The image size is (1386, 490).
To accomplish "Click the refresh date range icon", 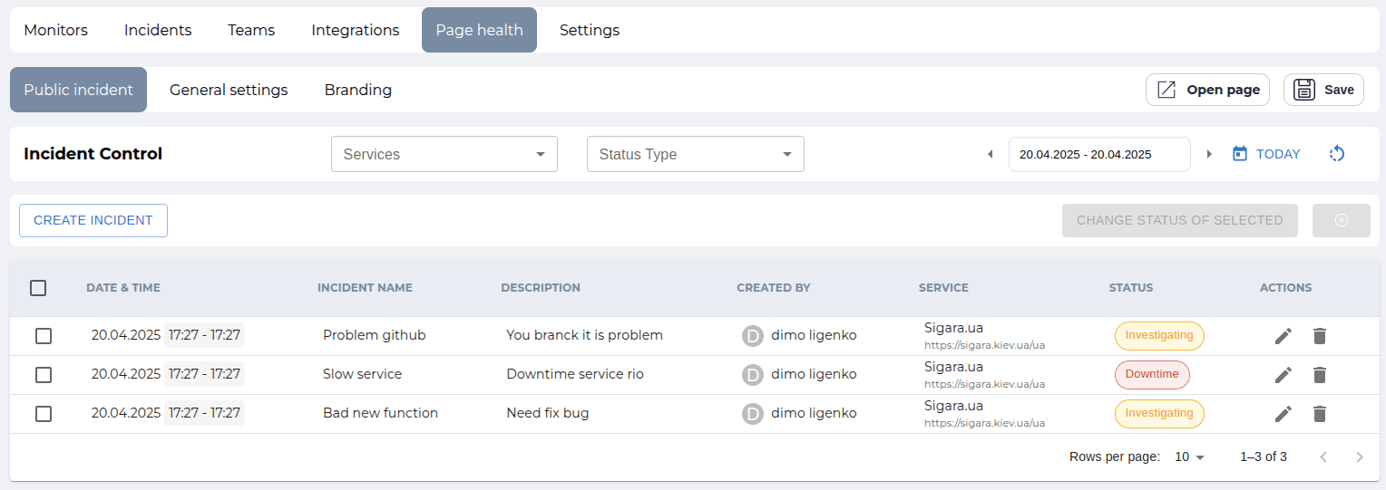I will (x=1336, y=154).
